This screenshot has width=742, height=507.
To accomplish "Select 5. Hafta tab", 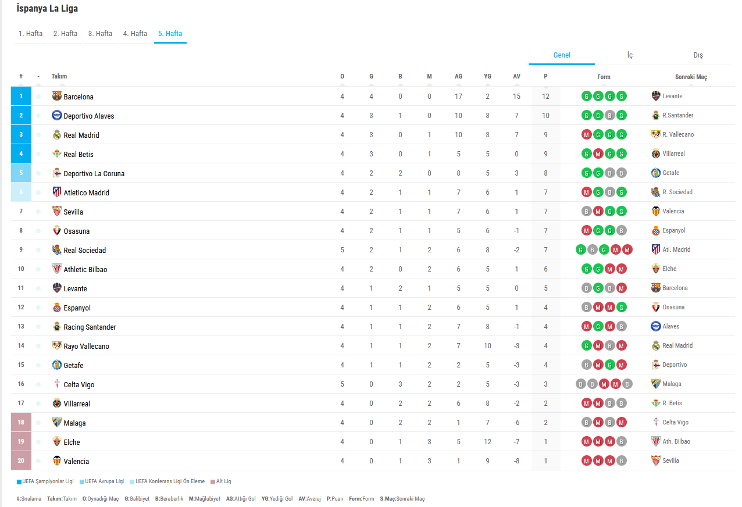I will point(170,34).
